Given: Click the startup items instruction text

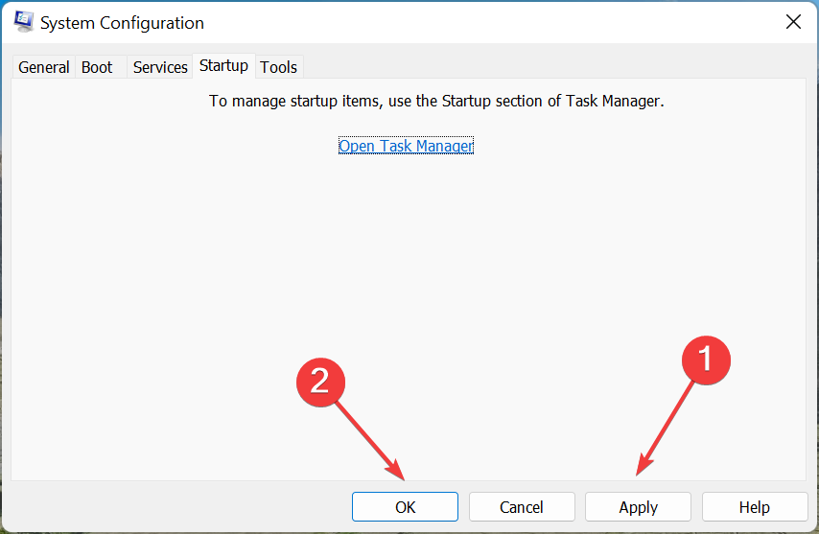Looking at the screenshot, I should coord(436,101).
